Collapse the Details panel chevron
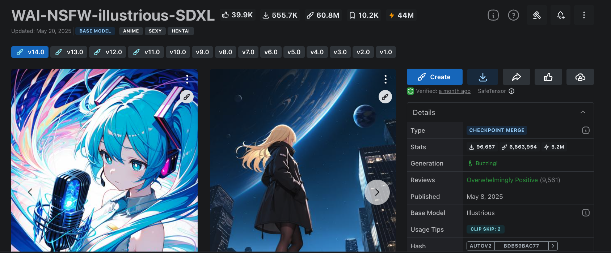This screenshot has width=611, height=253. pos(582,112)
